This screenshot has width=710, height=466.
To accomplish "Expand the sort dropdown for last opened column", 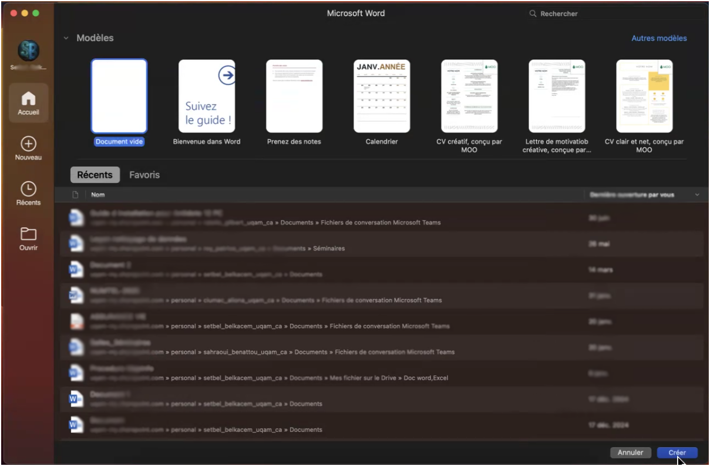I will [697, 195].
